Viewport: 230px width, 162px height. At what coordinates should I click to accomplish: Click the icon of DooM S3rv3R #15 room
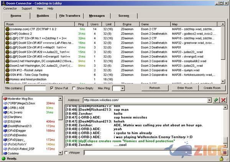pos(8,47)
